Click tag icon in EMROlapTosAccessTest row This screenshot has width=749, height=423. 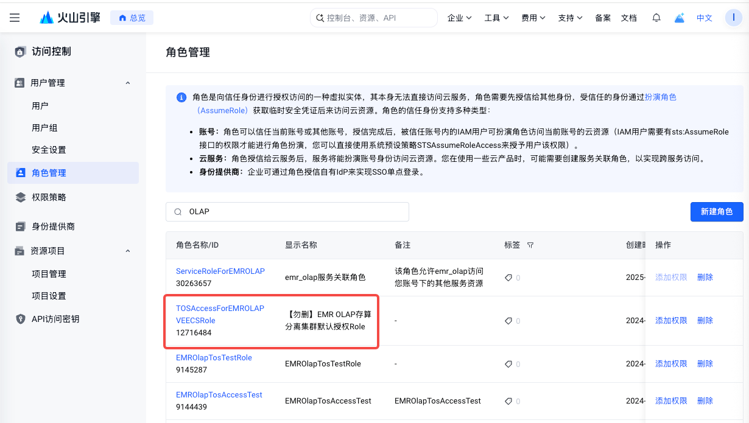click(508, 401)
